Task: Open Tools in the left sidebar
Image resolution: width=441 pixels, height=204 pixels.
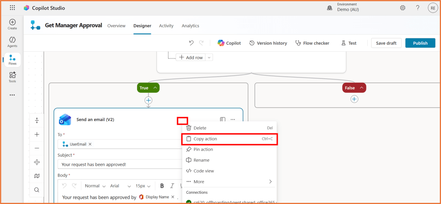Action: [x=13, y=77]
